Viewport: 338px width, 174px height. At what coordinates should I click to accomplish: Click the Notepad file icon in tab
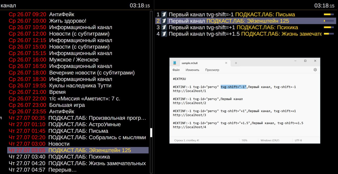pos(175,63)
